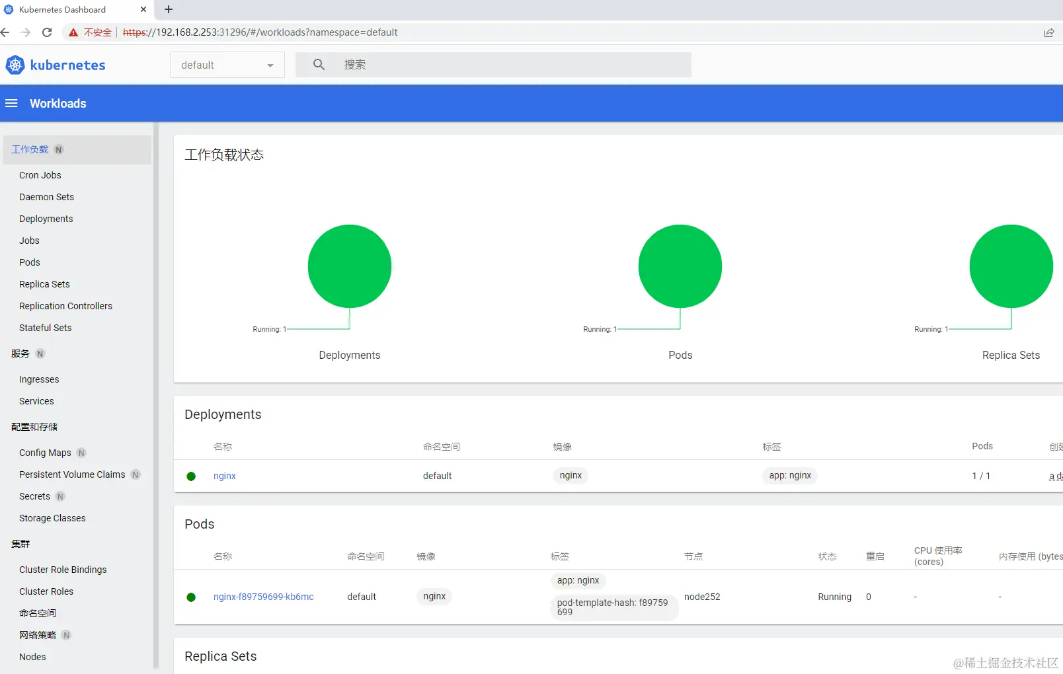Navigate to 网络策略 network policies
Viewport: 1063px width, 674px height.
pos(38,635)
